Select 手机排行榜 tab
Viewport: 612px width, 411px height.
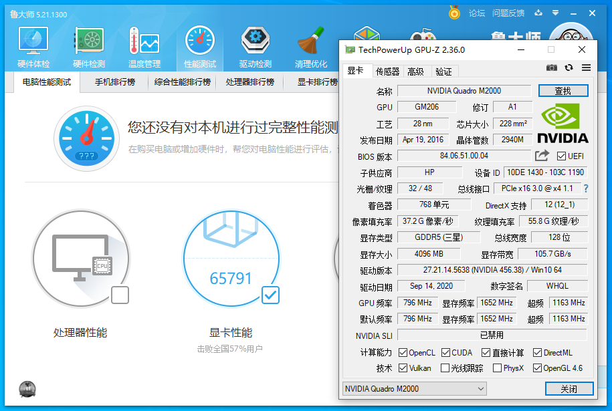click(x=115, y=82)
